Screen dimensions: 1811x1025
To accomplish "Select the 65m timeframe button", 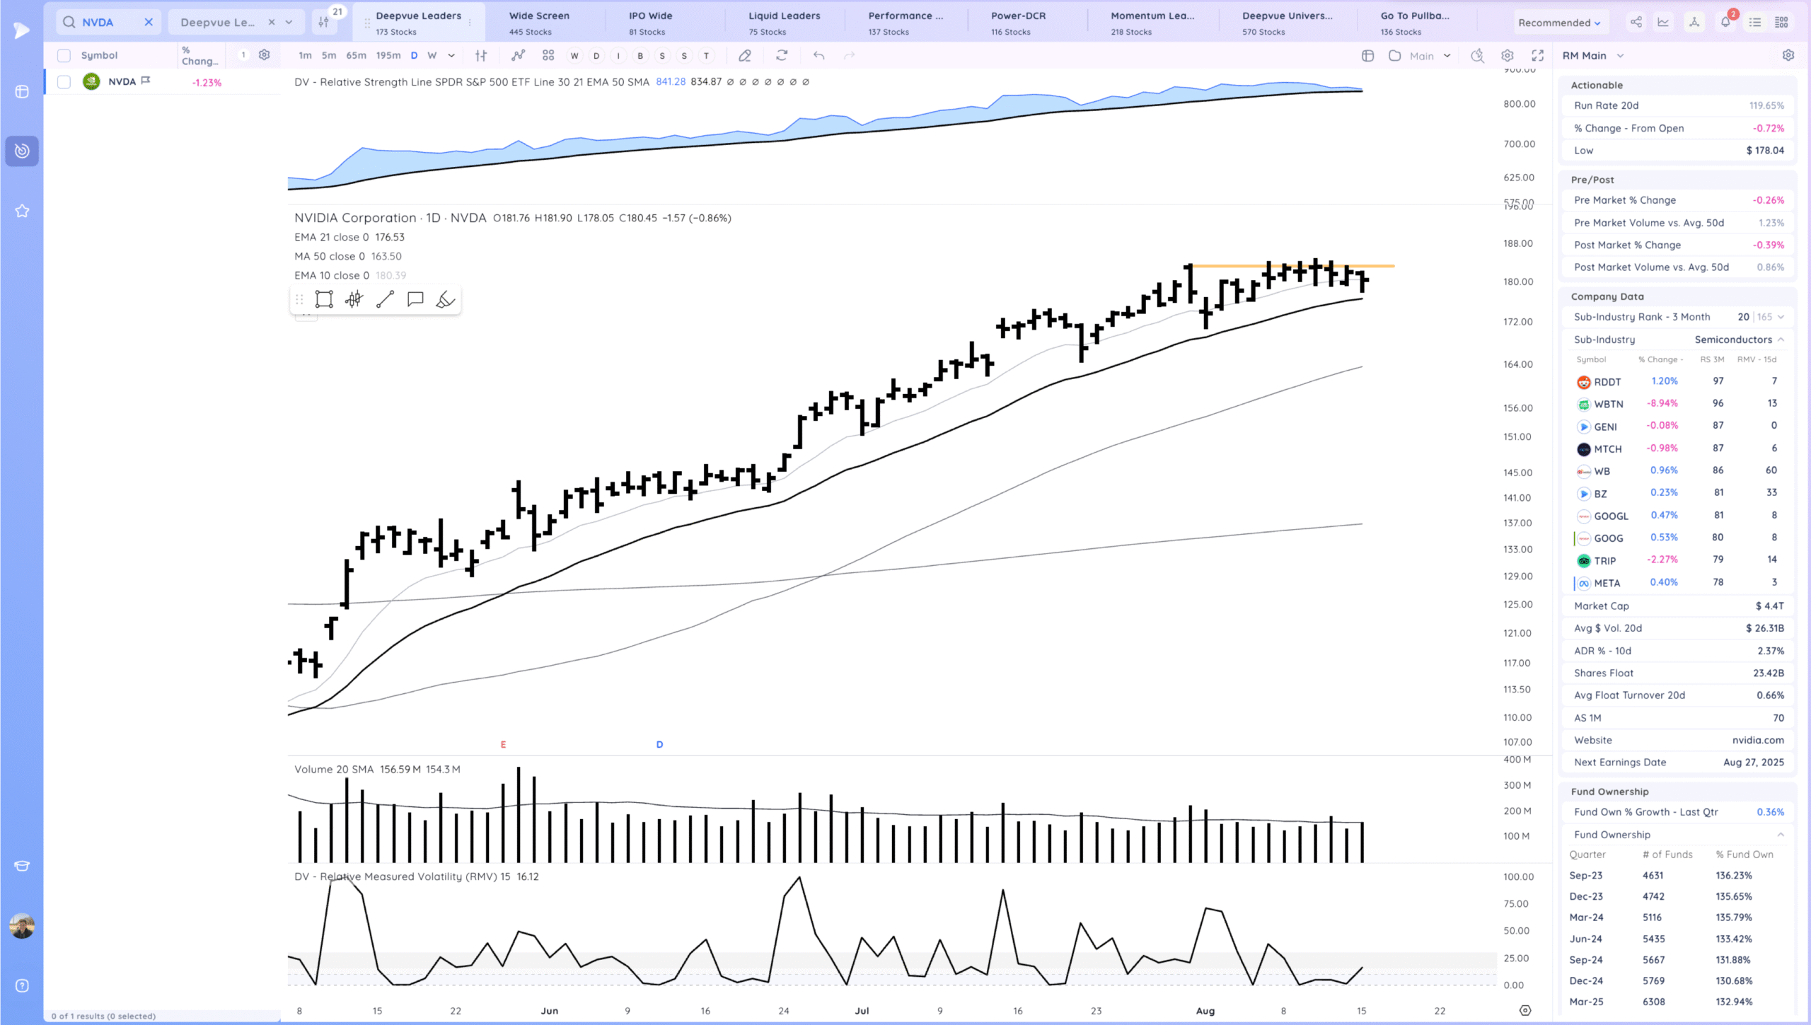I will [x=356, y=55].
